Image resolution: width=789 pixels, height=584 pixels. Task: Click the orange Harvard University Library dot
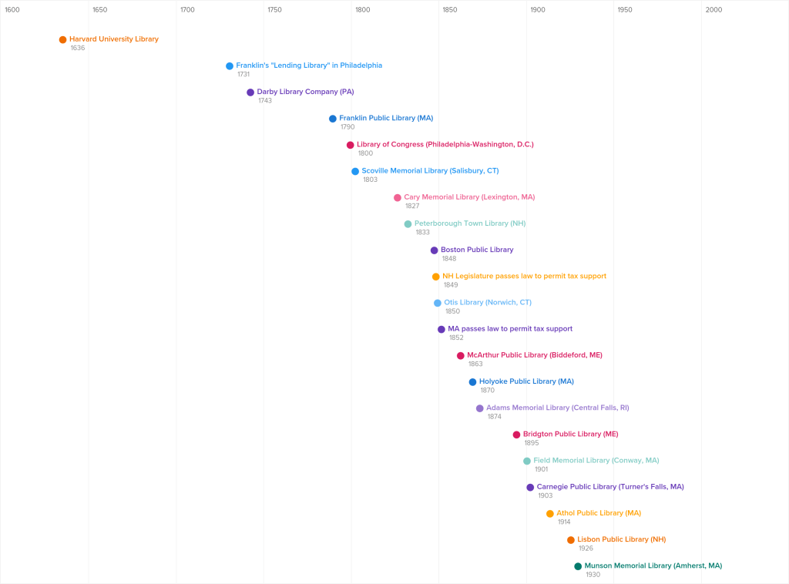point(63,40)
